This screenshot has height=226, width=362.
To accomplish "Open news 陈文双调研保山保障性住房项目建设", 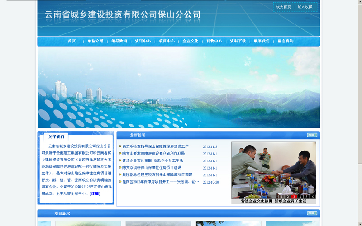I will coord(152,168).
